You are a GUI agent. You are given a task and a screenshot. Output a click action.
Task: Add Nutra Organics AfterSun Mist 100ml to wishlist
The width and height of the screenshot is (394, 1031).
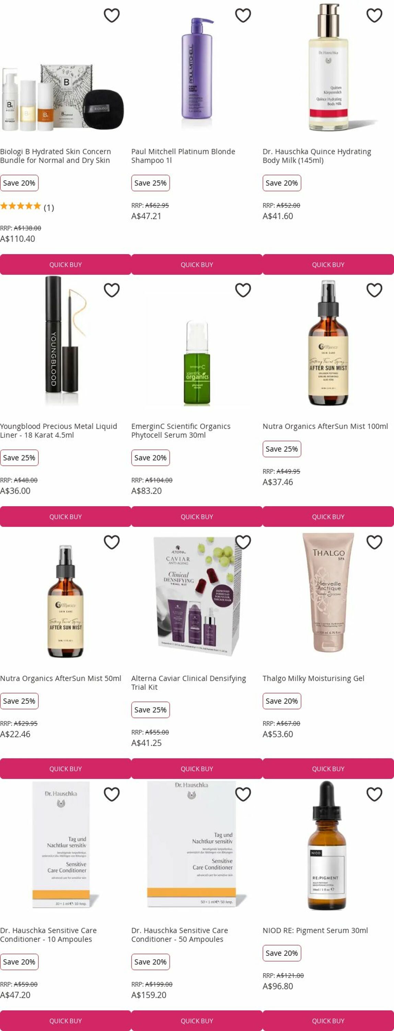[x=374, y=290]
